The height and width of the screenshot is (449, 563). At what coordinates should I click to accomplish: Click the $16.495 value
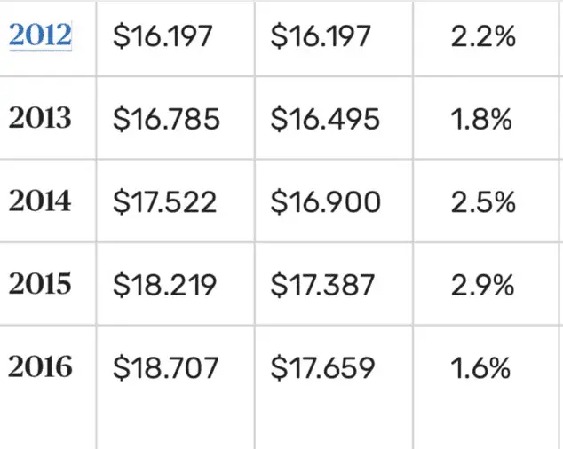(x=325, y=120)
